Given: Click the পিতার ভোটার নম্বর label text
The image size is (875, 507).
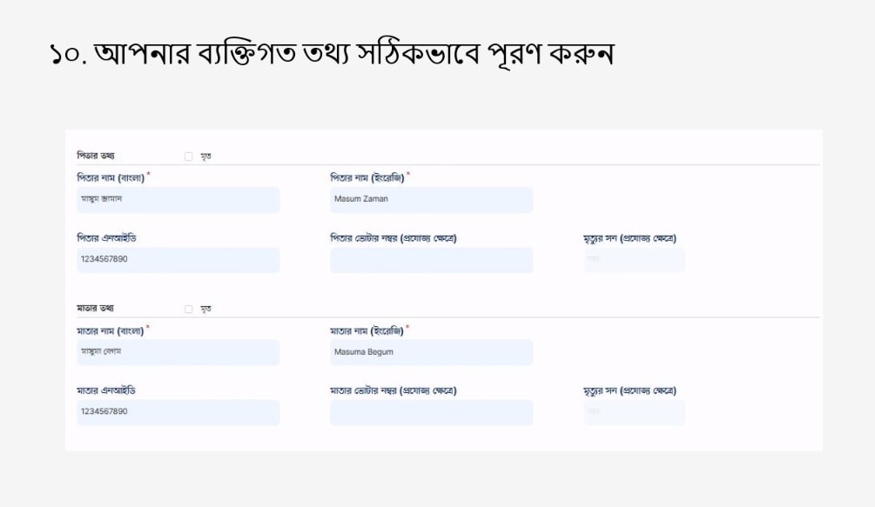Looking at the screenshot, I should [x=393, y=238].
